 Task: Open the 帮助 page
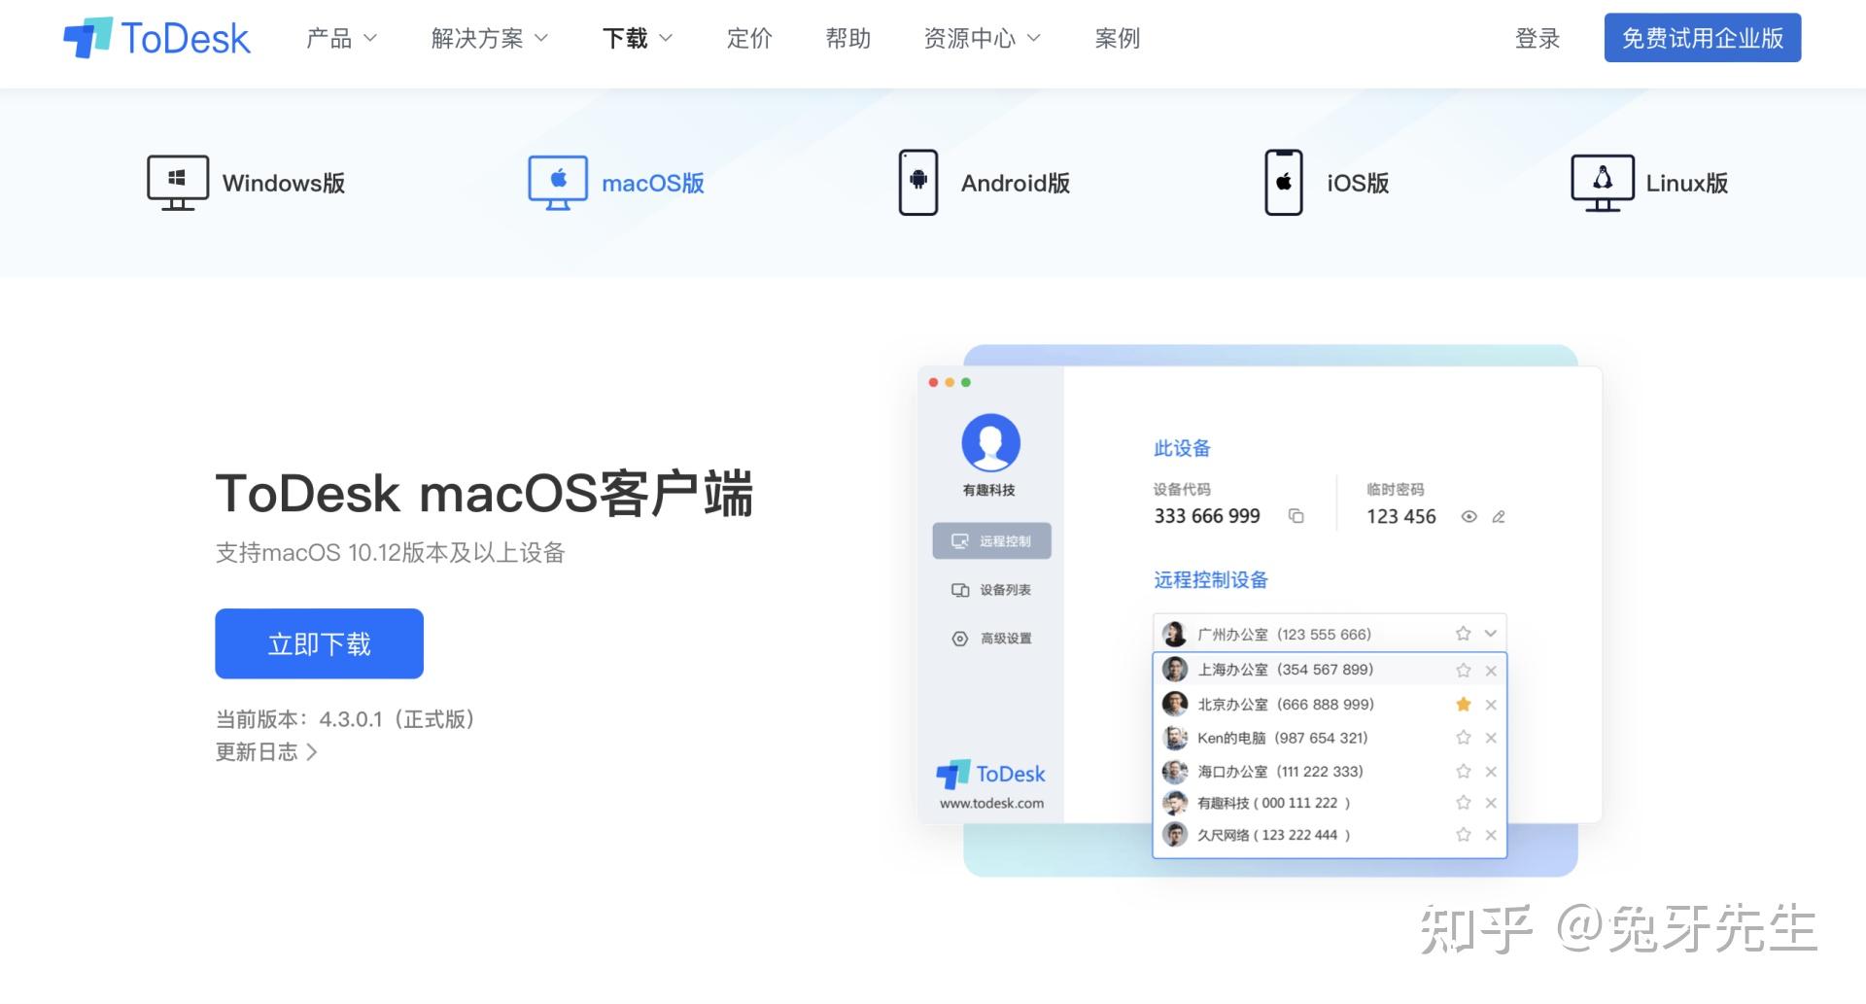(848, 38)
